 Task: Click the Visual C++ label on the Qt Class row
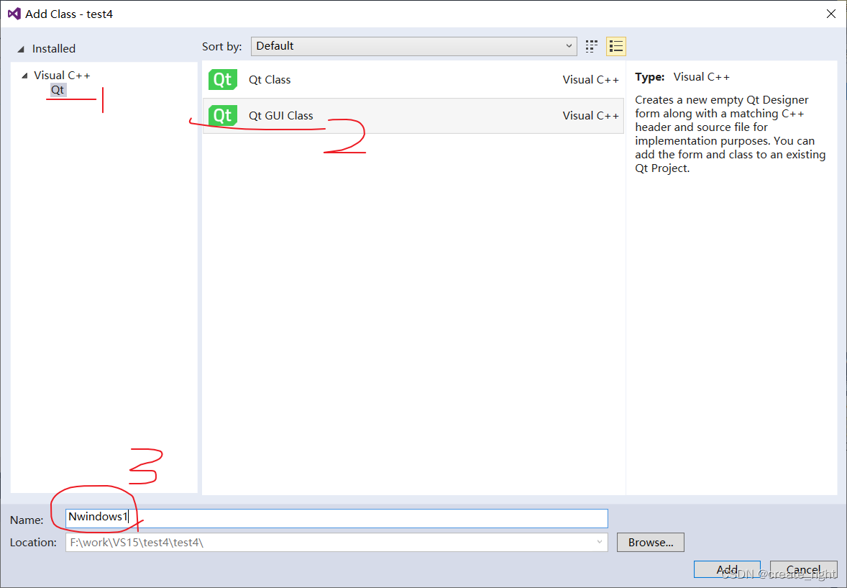(x=590, y=79)
